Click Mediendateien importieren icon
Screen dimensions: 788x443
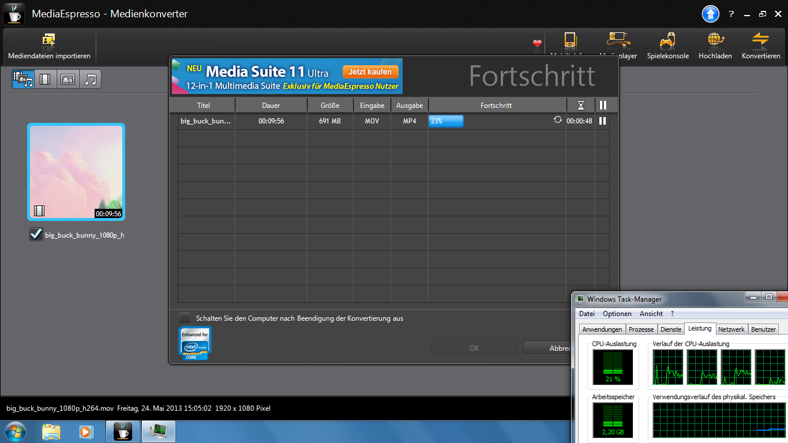49,40
